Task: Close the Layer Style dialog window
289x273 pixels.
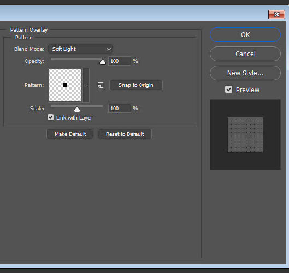Action: tap(276, 15)
